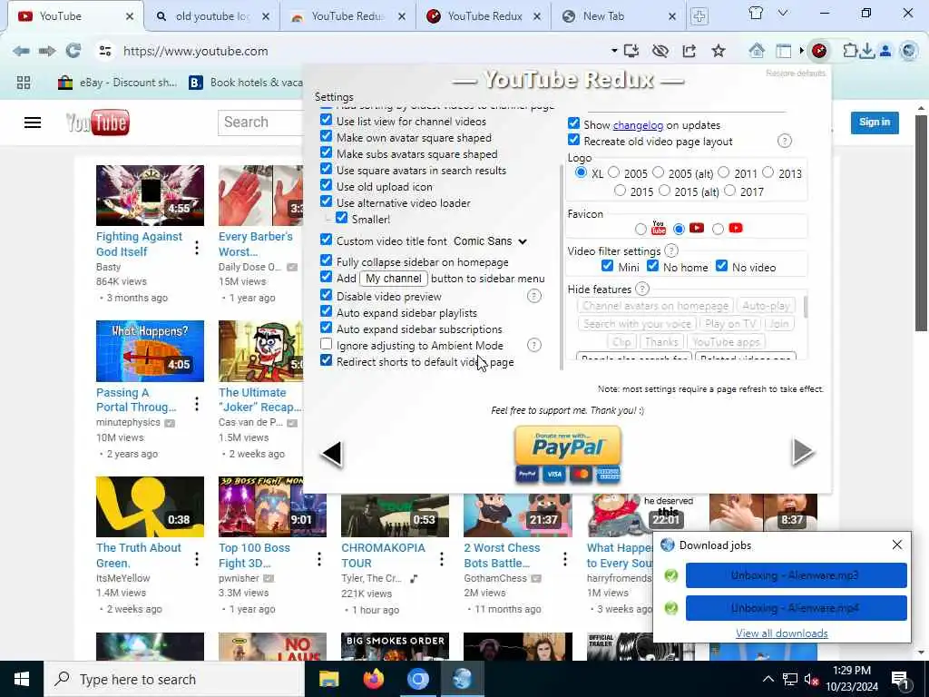The height and width of the screenshot is (697, 929).
Task: Open the apps grid icon in the bookmarks bar
Action: tap(24, 83)
